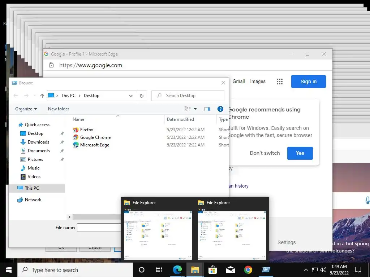Show hidden icons in system tray
The image size is (370, 277).
point(306,270)
